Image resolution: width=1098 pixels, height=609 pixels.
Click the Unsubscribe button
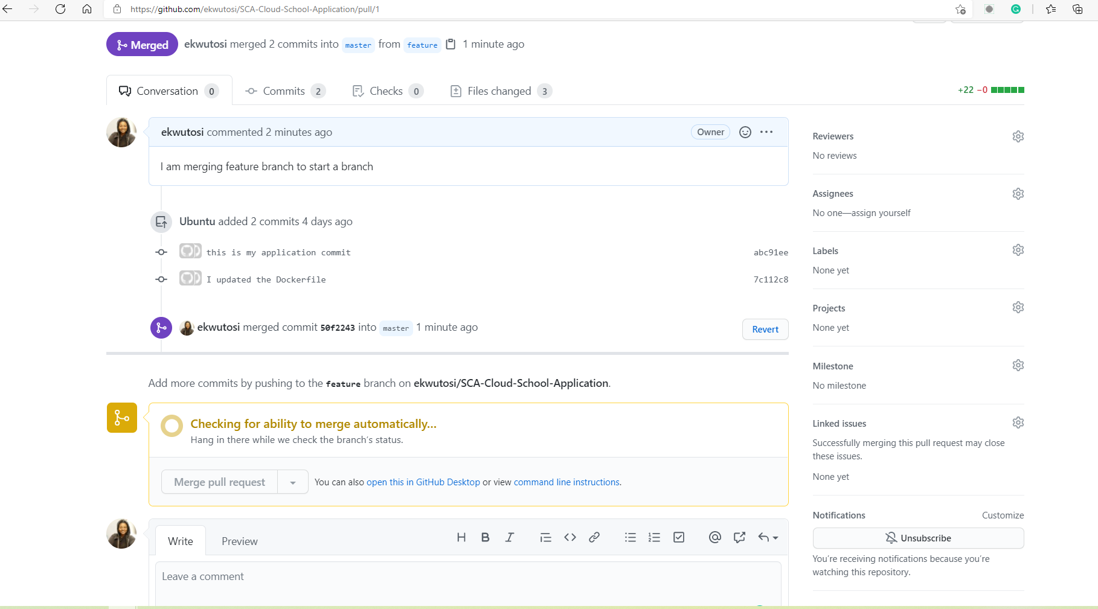(x=918, y=538)
